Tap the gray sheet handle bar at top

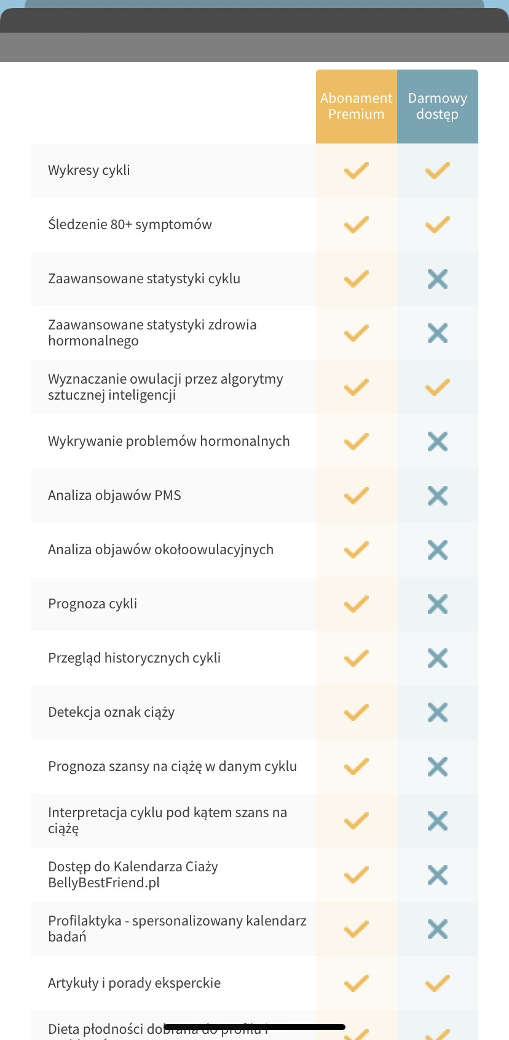point(254,47)
